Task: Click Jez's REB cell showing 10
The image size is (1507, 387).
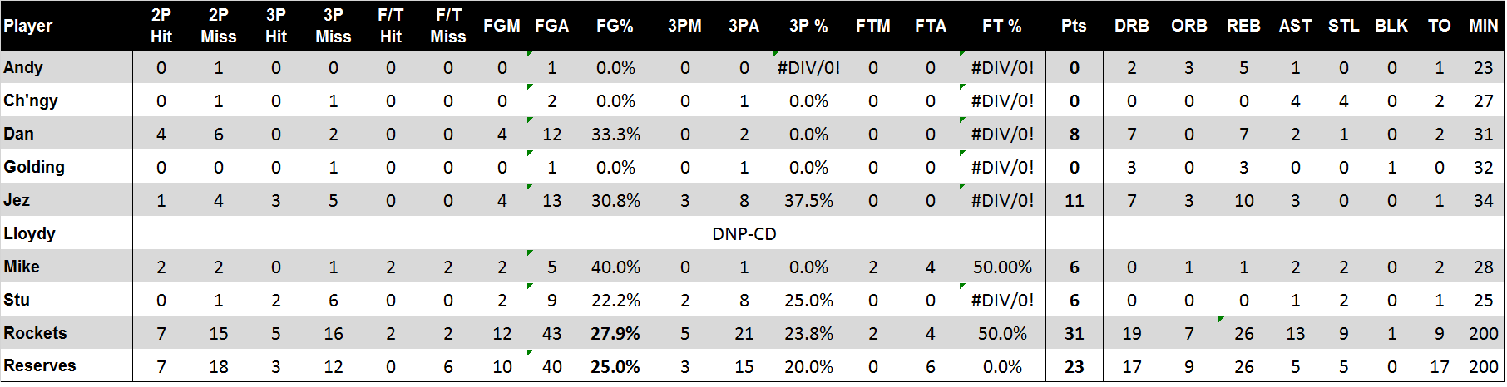Action: 1243,200
